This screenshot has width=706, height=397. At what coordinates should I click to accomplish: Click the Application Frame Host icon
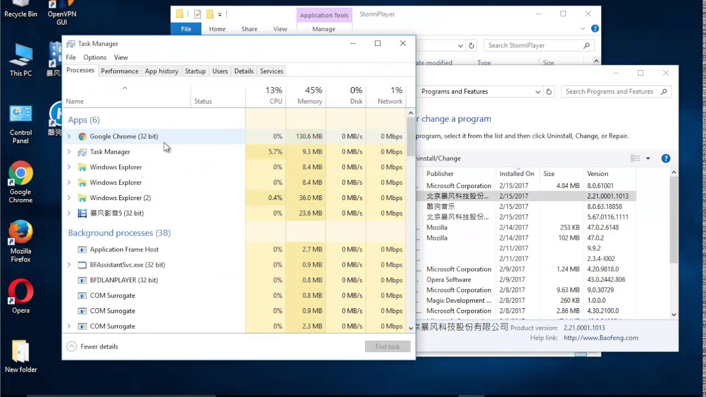(82, 249)
